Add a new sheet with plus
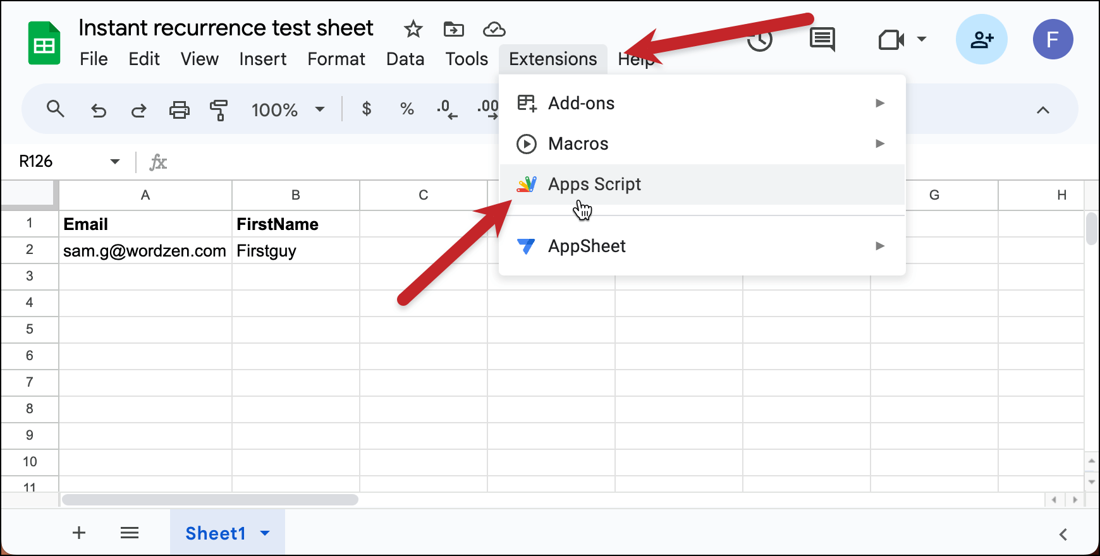This screenshot has width=1100, height=556. coord(79,533)
